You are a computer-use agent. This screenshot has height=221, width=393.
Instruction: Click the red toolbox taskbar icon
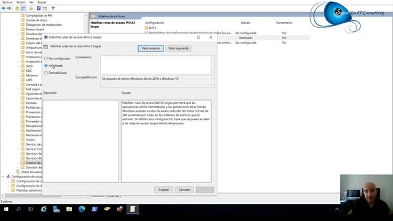(120, 209)
